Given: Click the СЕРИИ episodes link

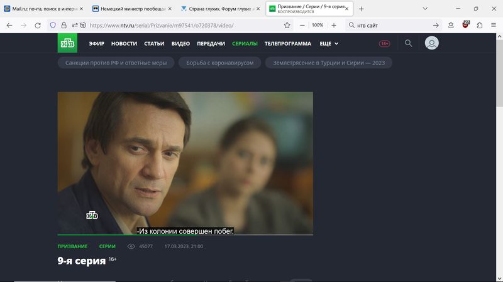Looking at the screenshot, I should tap(107, 246).
